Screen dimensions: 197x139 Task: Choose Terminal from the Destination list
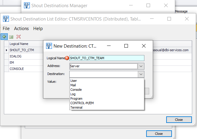[x=107, y=107]
